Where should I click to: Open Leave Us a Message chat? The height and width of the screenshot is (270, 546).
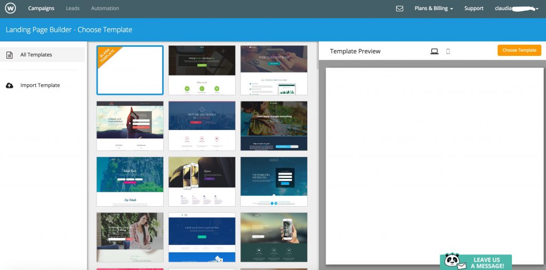489,263
